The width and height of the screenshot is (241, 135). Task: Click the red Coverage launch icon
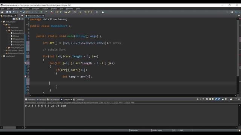[x=52, y=12]
